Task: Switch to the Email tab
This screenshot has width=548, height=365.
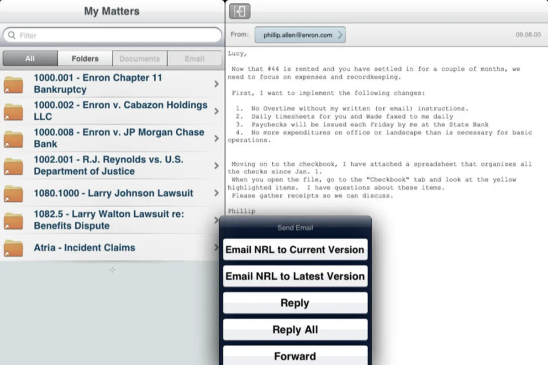Action: tap(195, 58)
